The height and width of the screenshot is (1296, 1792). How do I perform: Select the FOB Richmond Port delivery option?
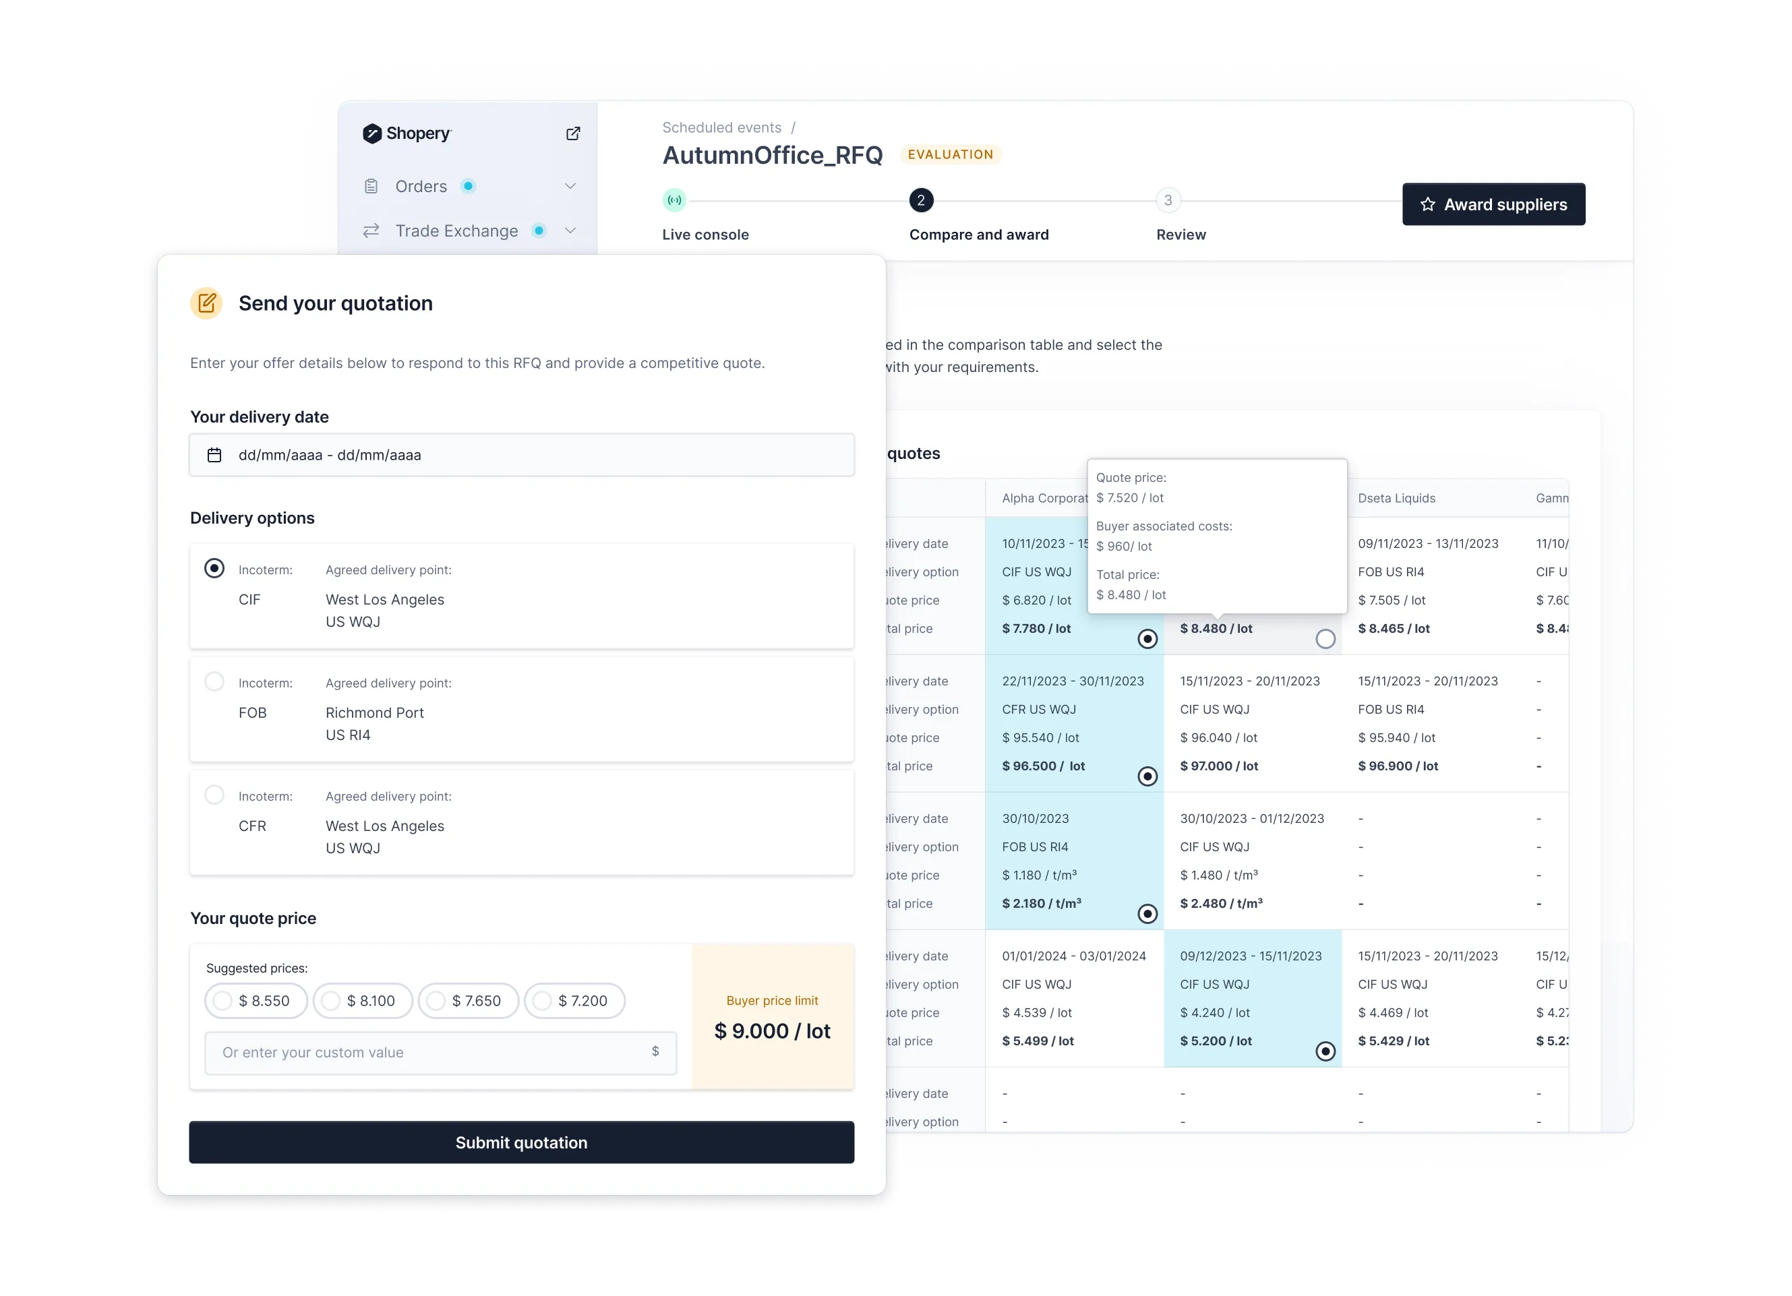click(214, 681)
